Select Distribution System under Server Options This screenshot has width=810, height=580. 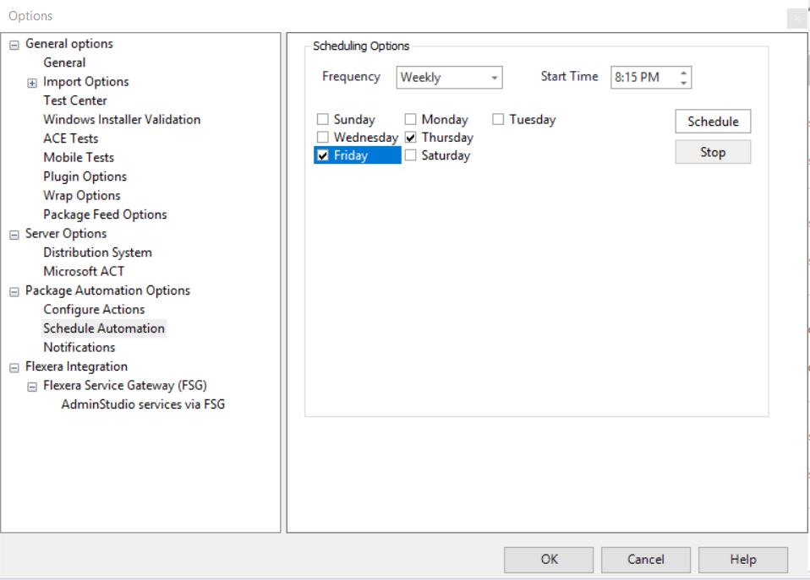tap(97, 252)
